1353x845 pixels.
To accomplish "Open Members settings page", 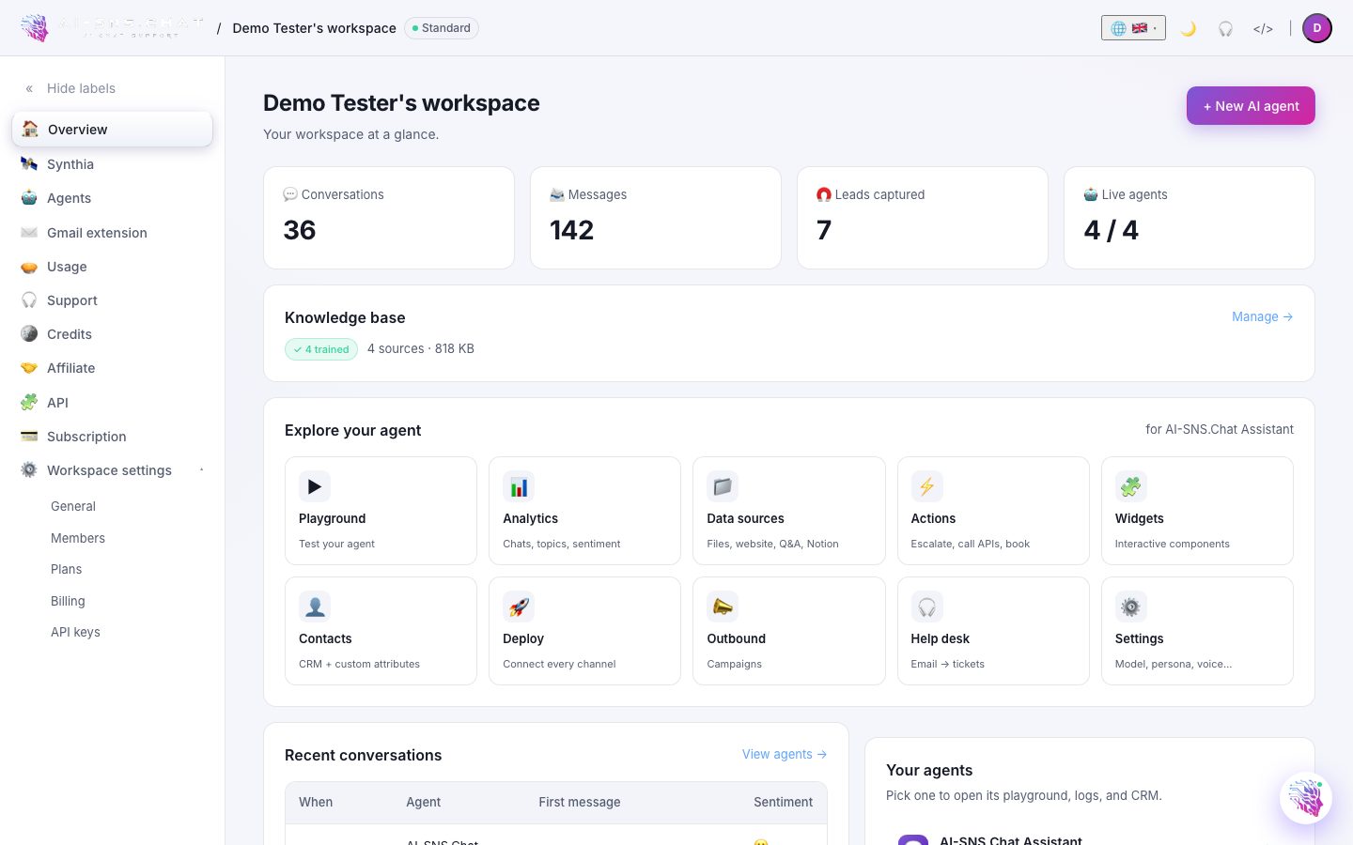I will click(78, 538).
